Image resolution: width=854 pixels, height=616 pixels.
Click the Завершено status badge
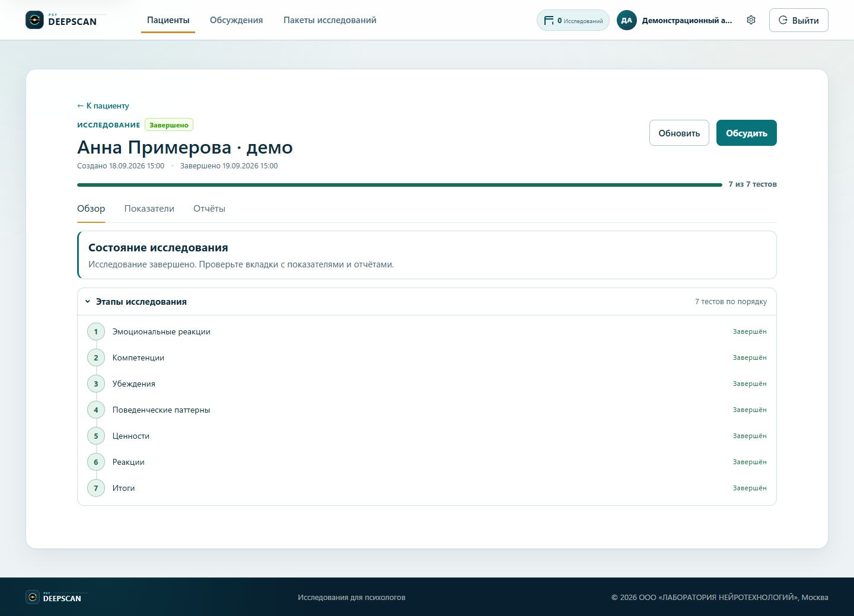click(169, 125)
